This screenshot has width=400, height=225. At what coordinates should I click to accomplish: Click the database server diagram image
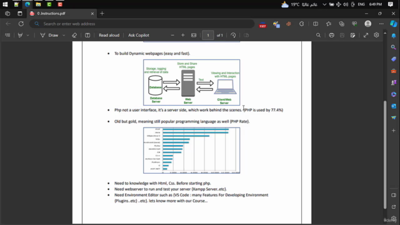coord(192,82)
